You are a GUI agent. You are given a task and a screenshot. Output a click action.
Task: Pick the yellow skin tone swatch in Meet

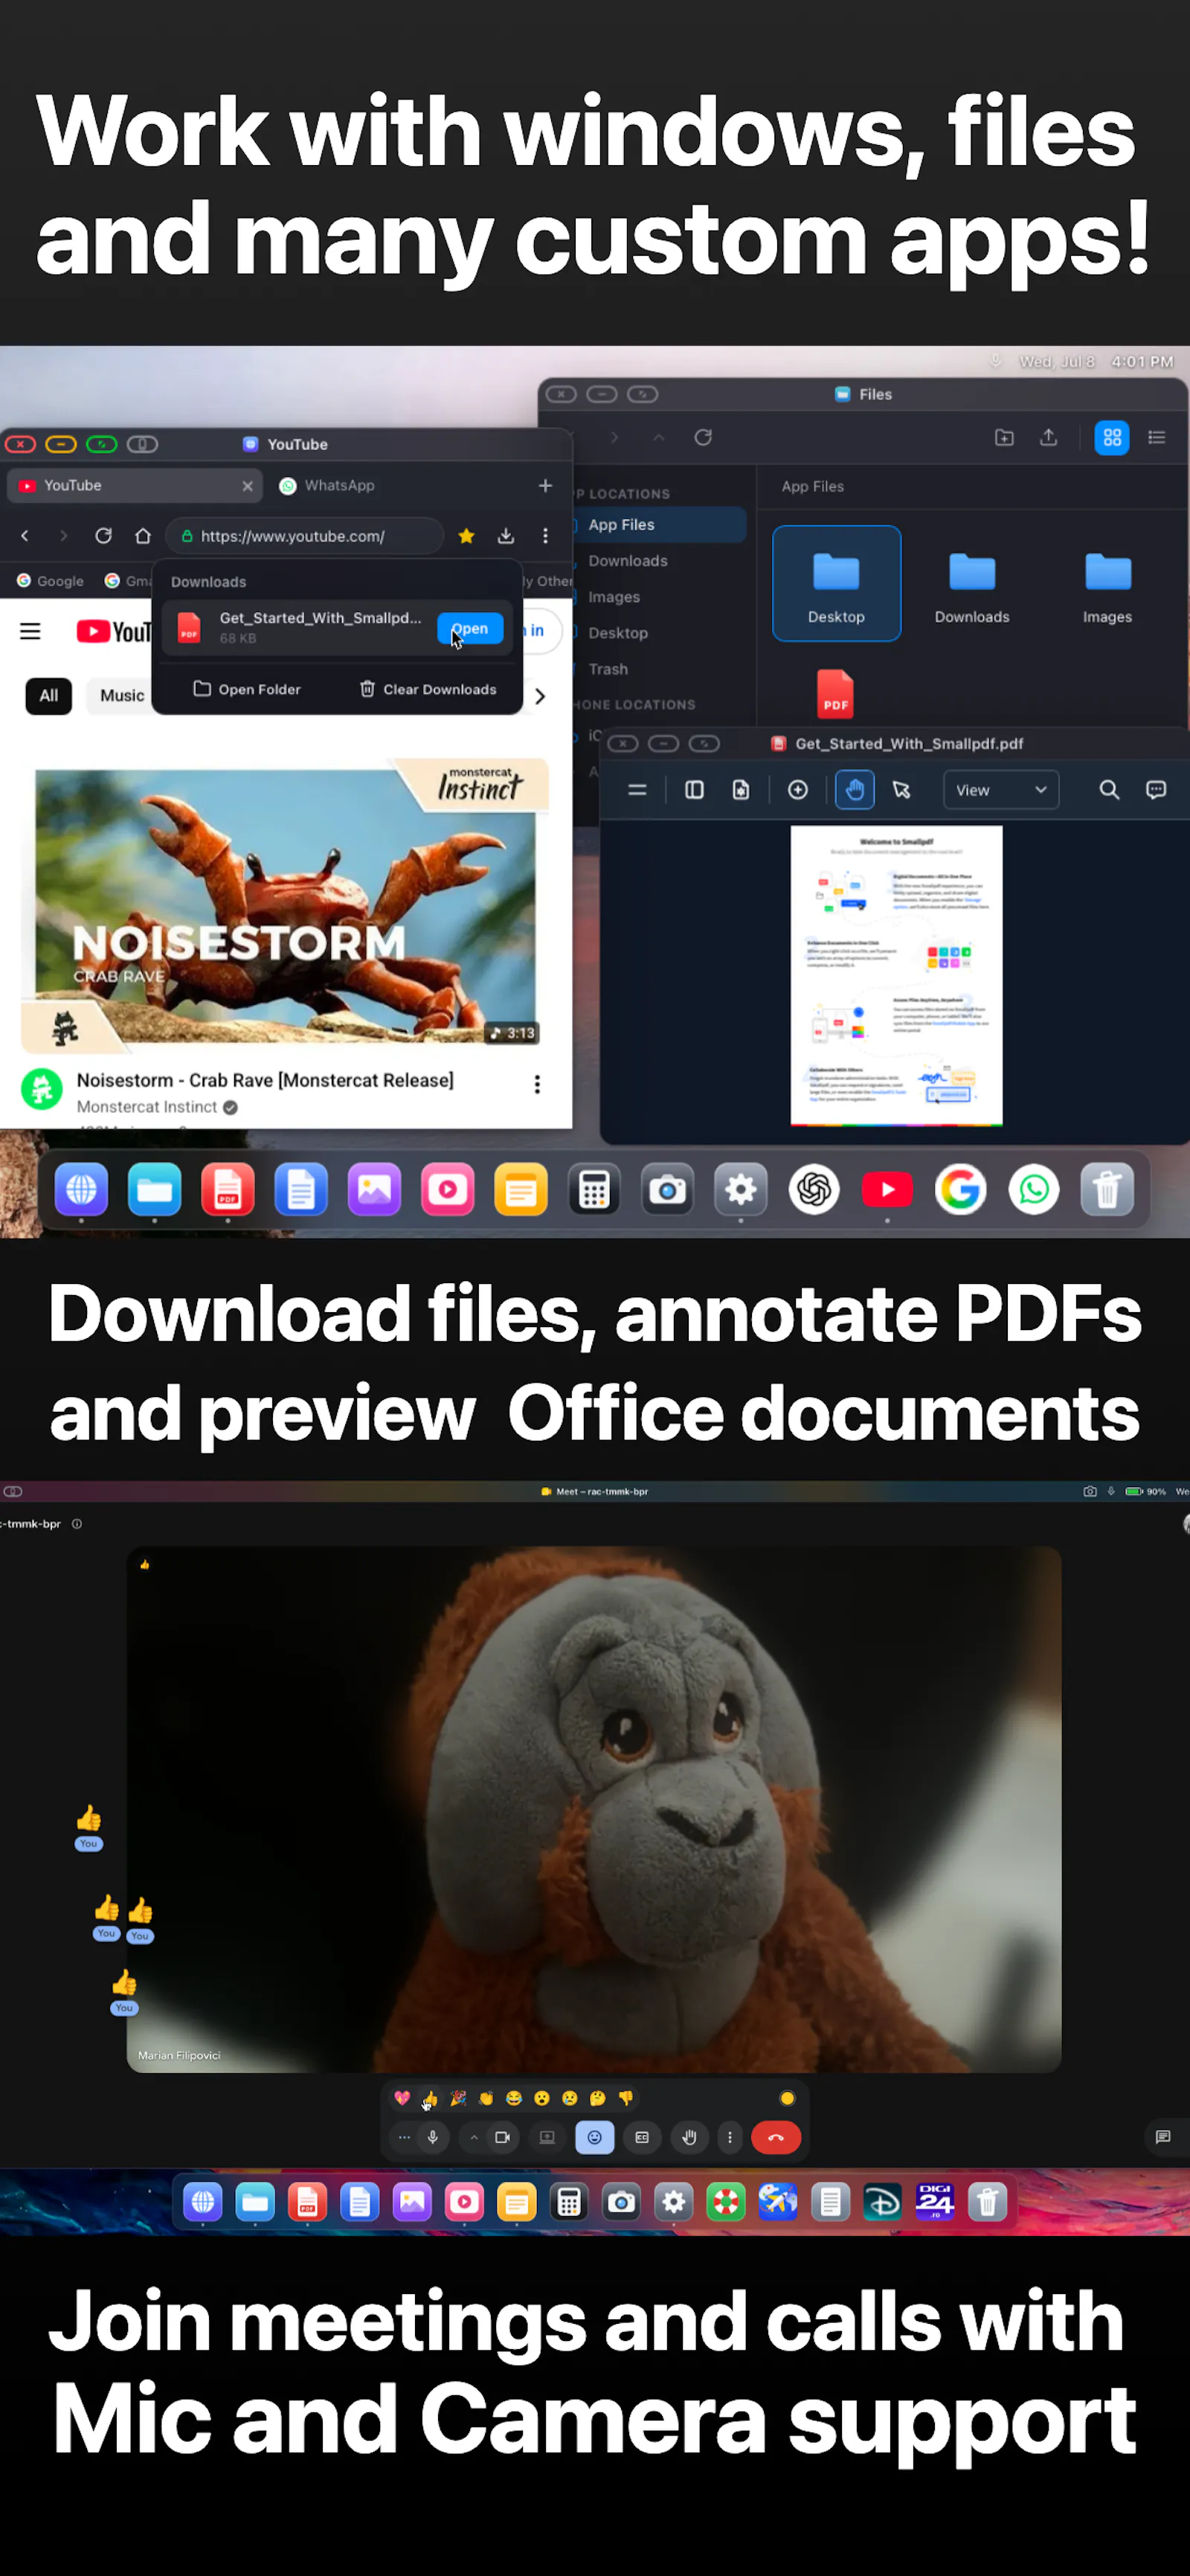pyautogui.click(x=787, y=2098)
